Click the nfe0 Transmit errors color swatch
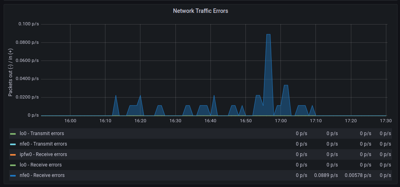This screenshot has width=400, height=187. point(13,144)
